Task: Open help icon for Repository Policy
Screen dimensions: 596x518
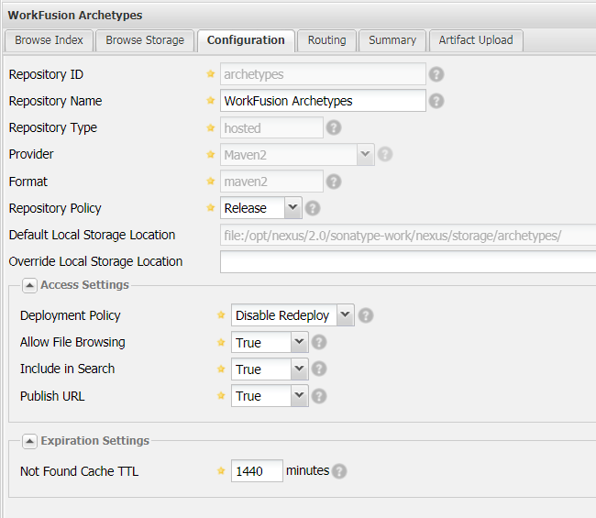Action: click(x=313, y=208)
